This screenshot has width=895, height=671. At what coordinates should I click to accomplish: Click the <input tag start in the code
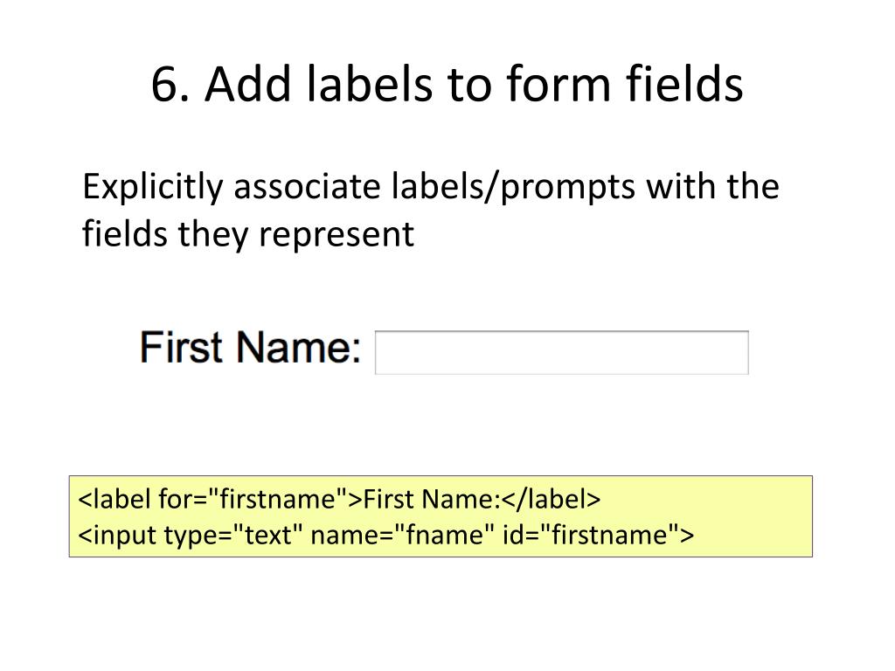click(118, 536)
